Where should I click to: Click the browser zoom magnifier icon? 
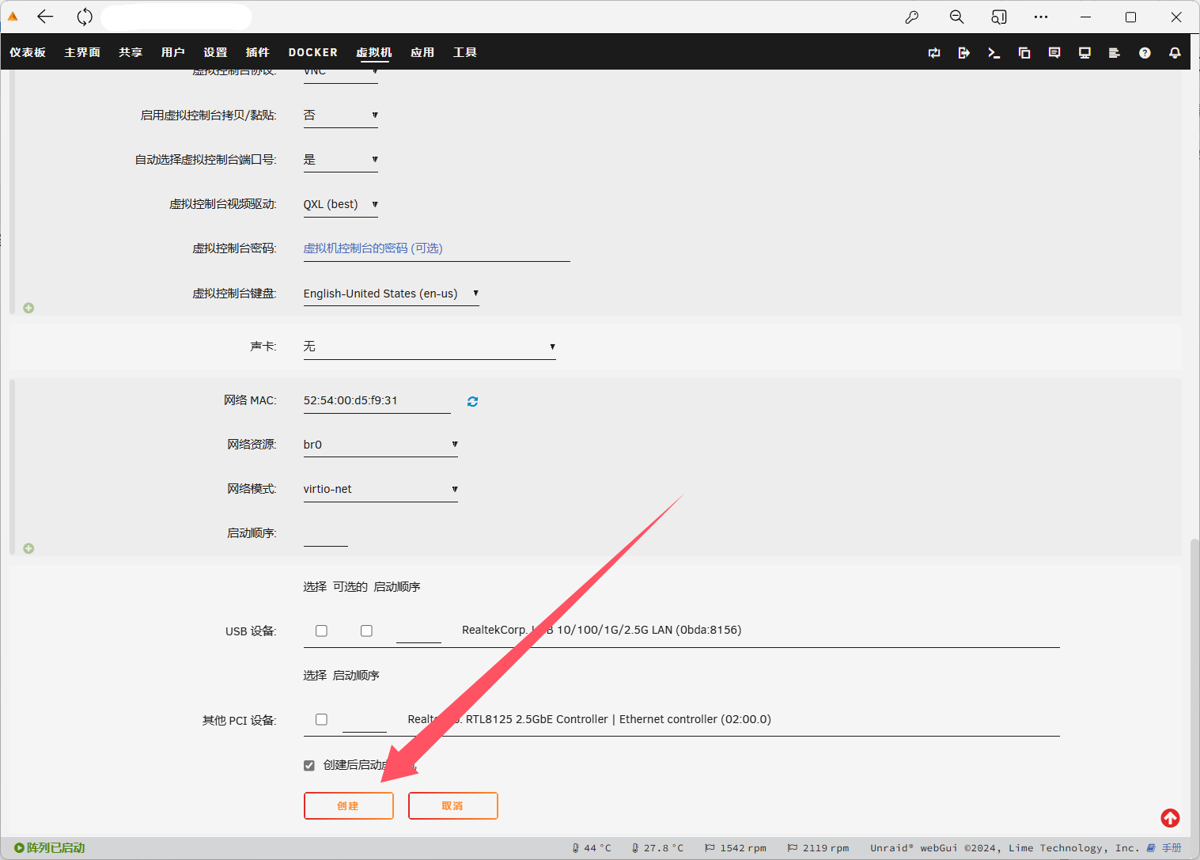point(956,17)
